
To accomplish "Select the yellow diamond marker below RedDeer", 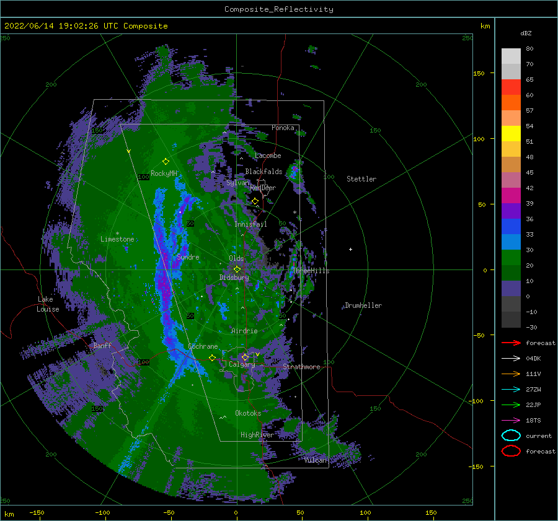I will coord(255,201).
